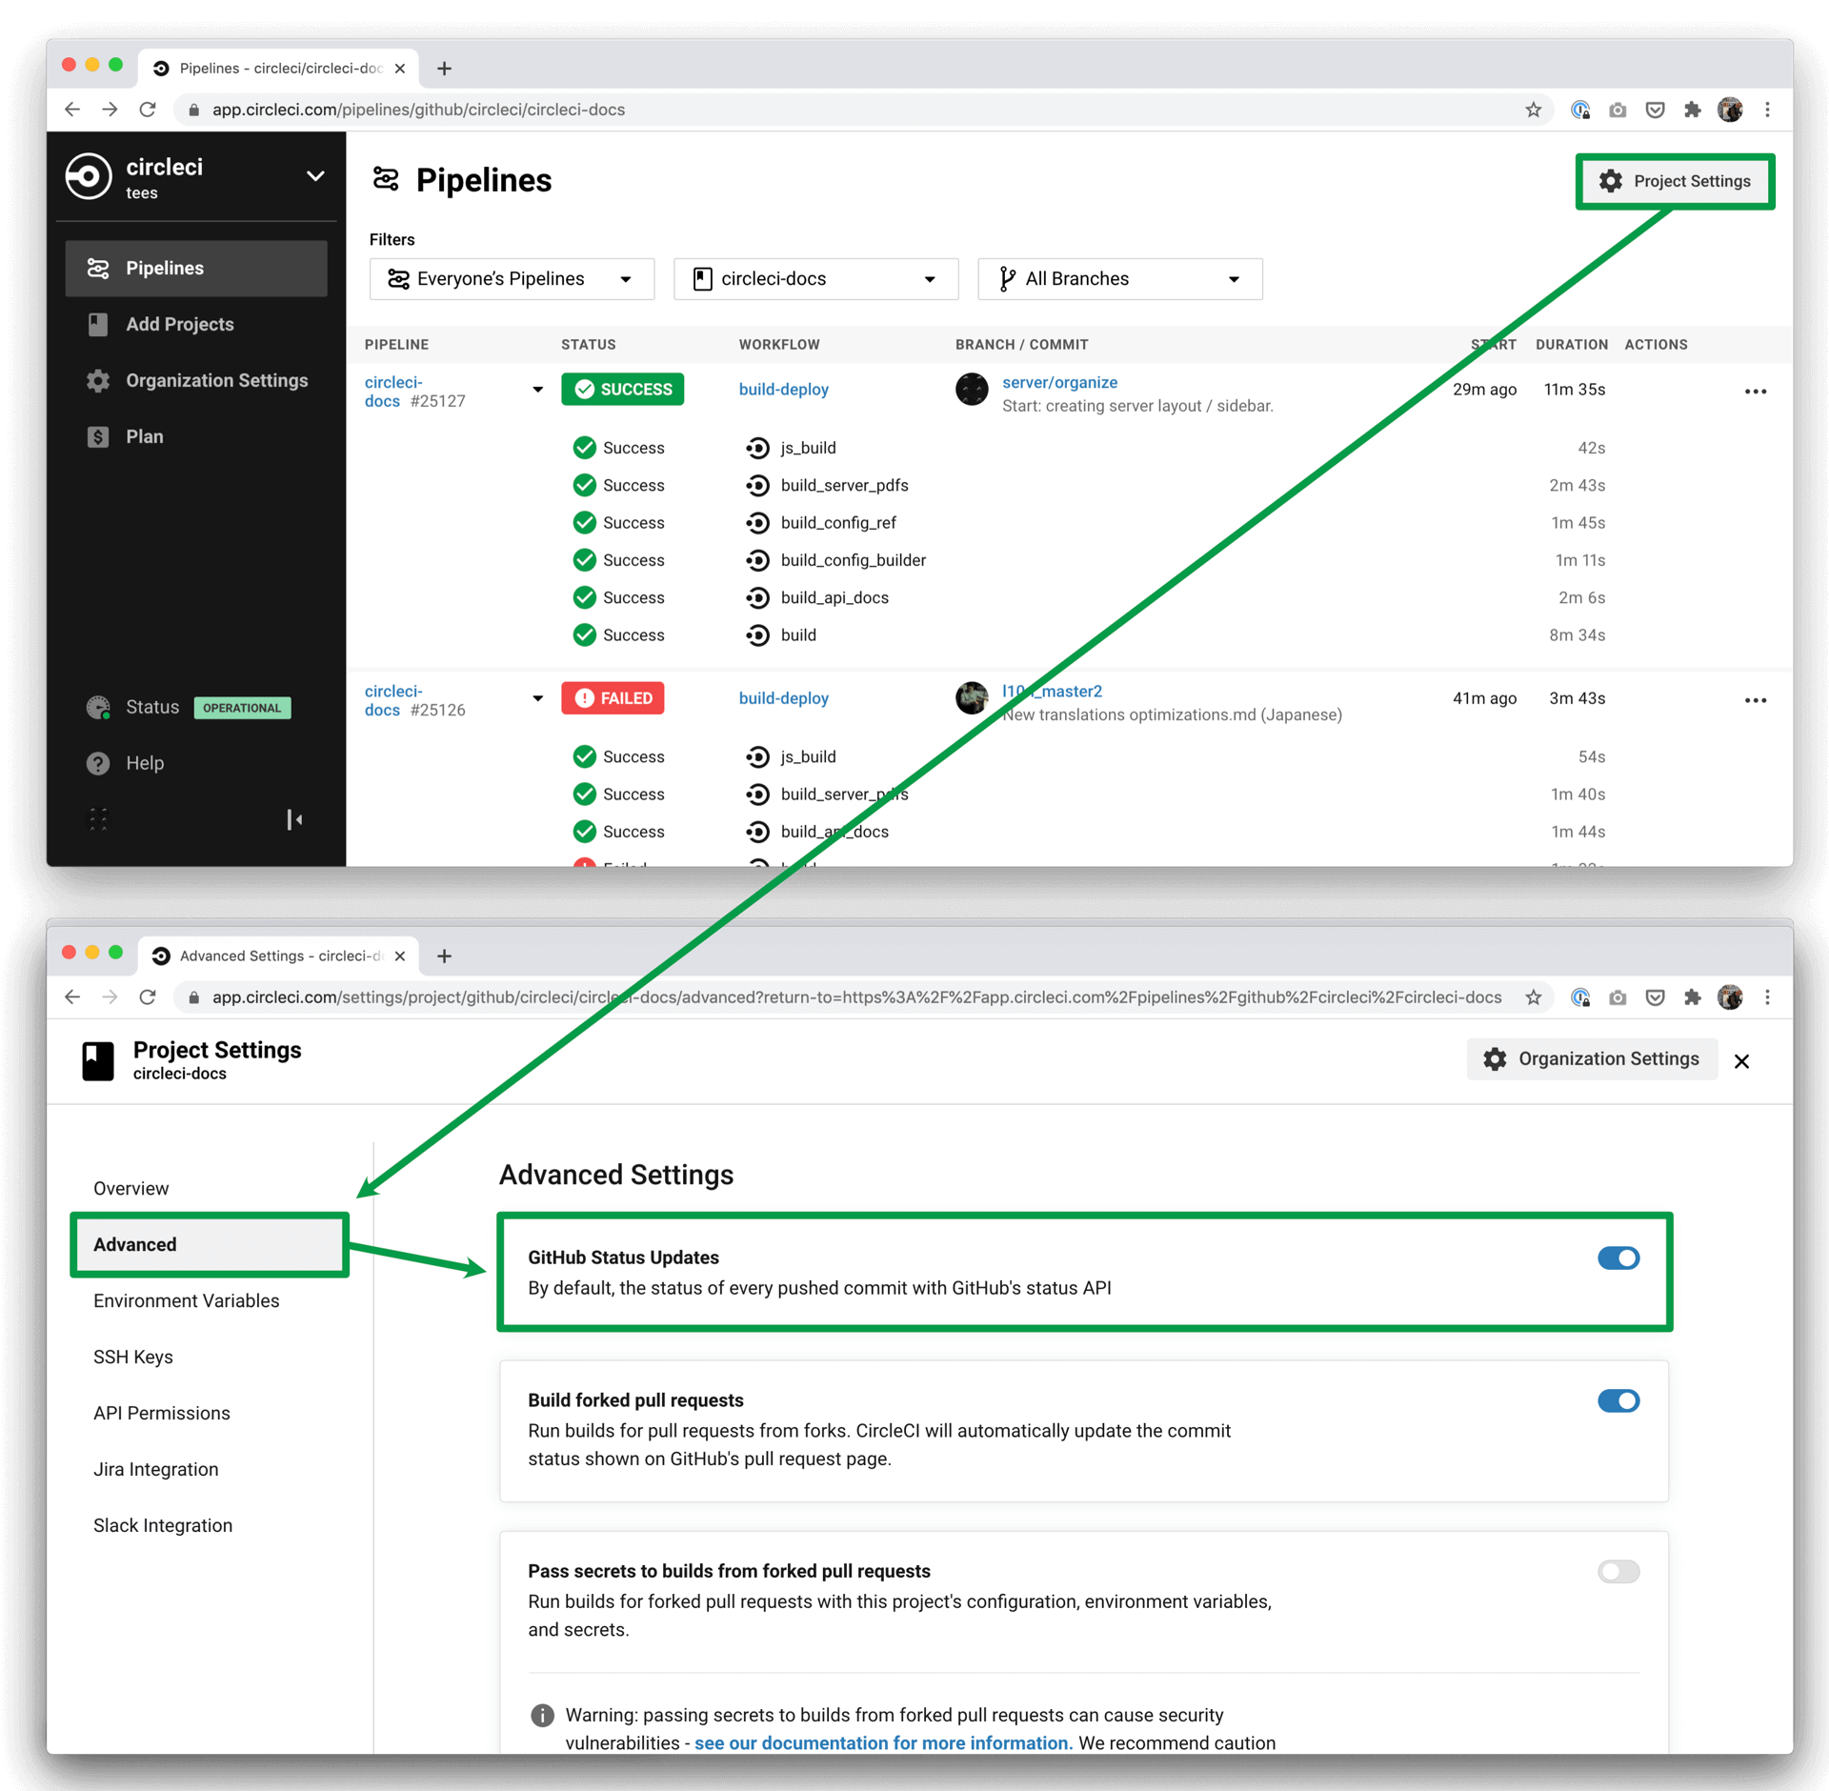Click js_build job taking 54s
This screenshot has width=1829, height=1791.
tap(808, 756)
